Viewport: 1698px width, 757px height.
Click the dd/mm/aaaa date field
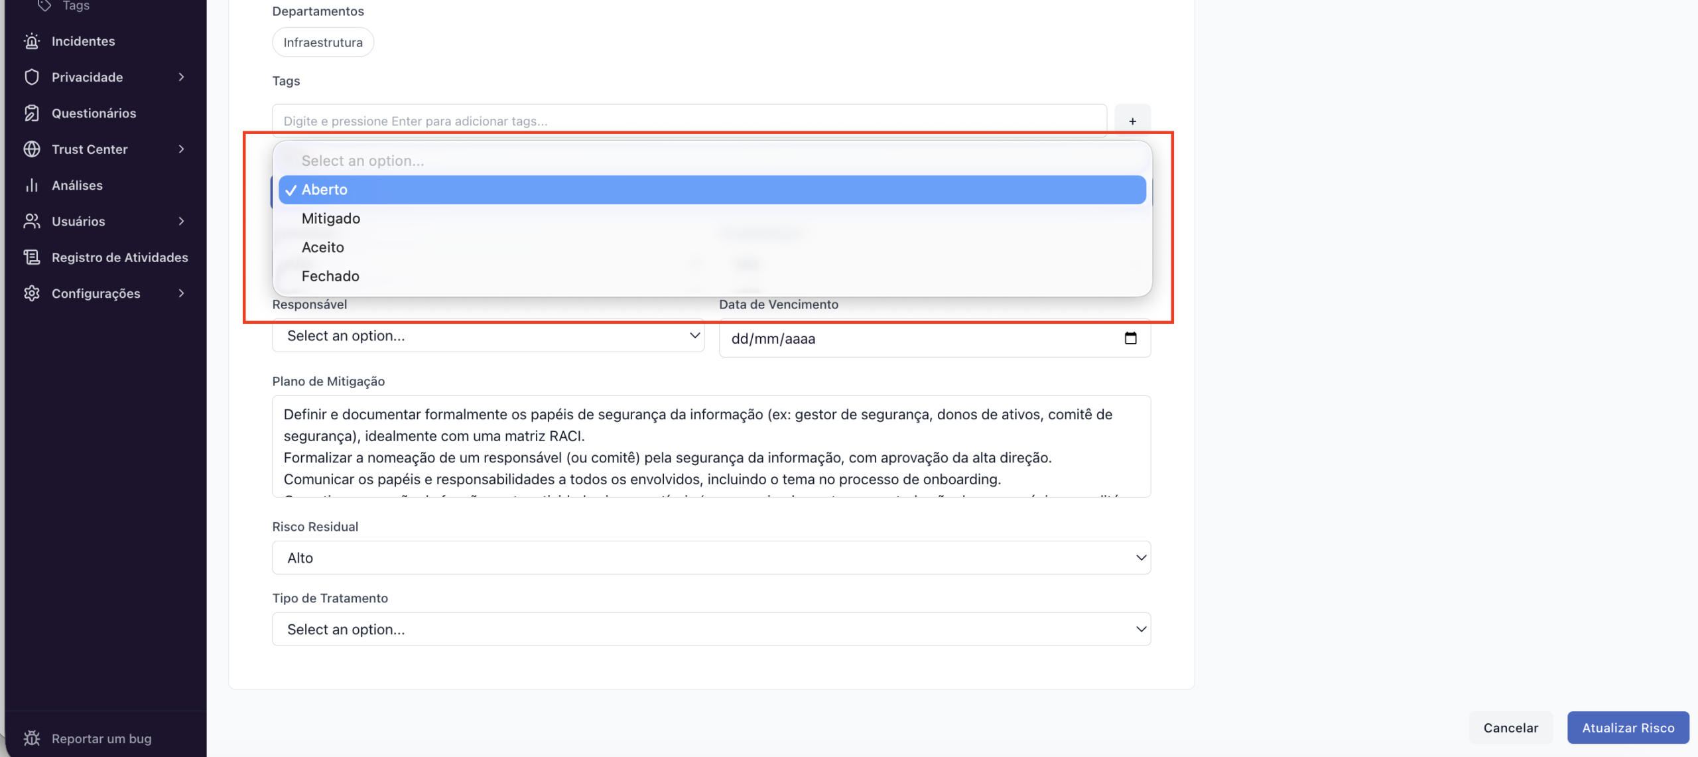point(935,338)
